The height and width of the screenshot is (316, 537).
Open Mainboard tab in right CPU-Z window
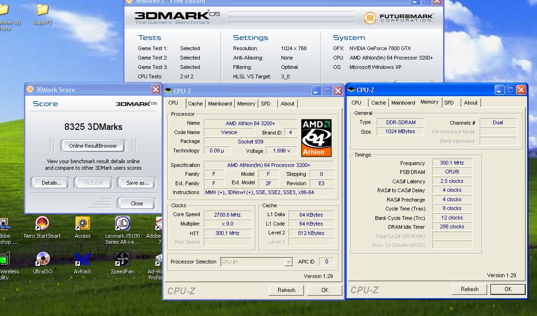(403, 103)
